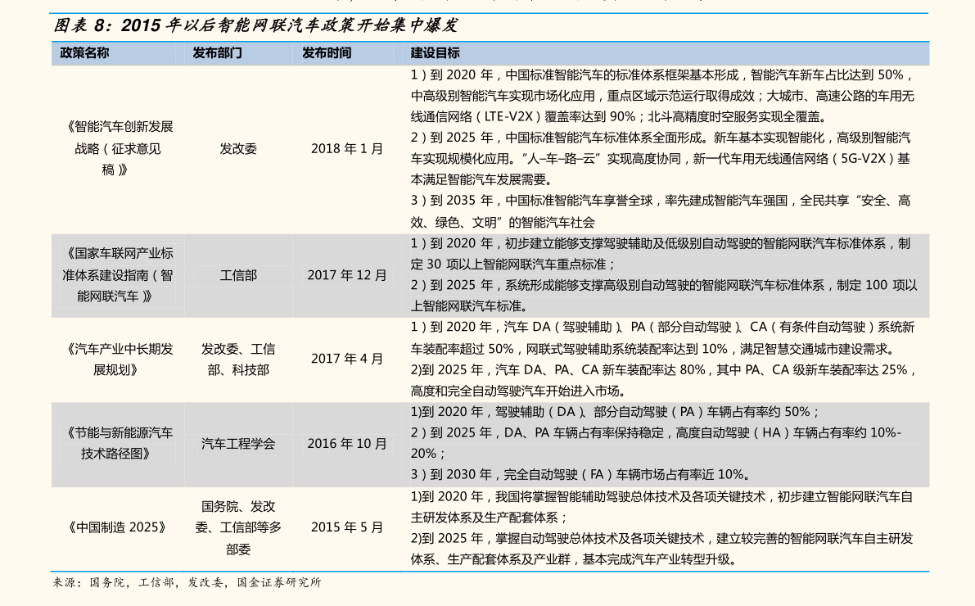Select the 2016 年 10 月 date cell

pos(347,444)
